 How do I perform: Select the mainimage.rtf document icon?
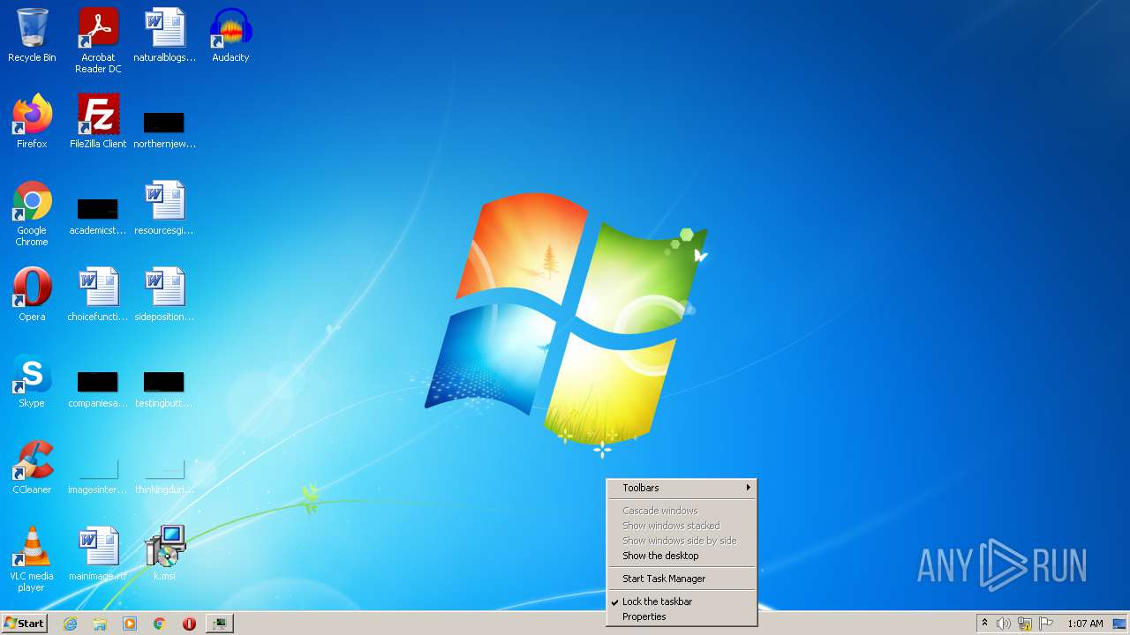(x=98, y=554)
